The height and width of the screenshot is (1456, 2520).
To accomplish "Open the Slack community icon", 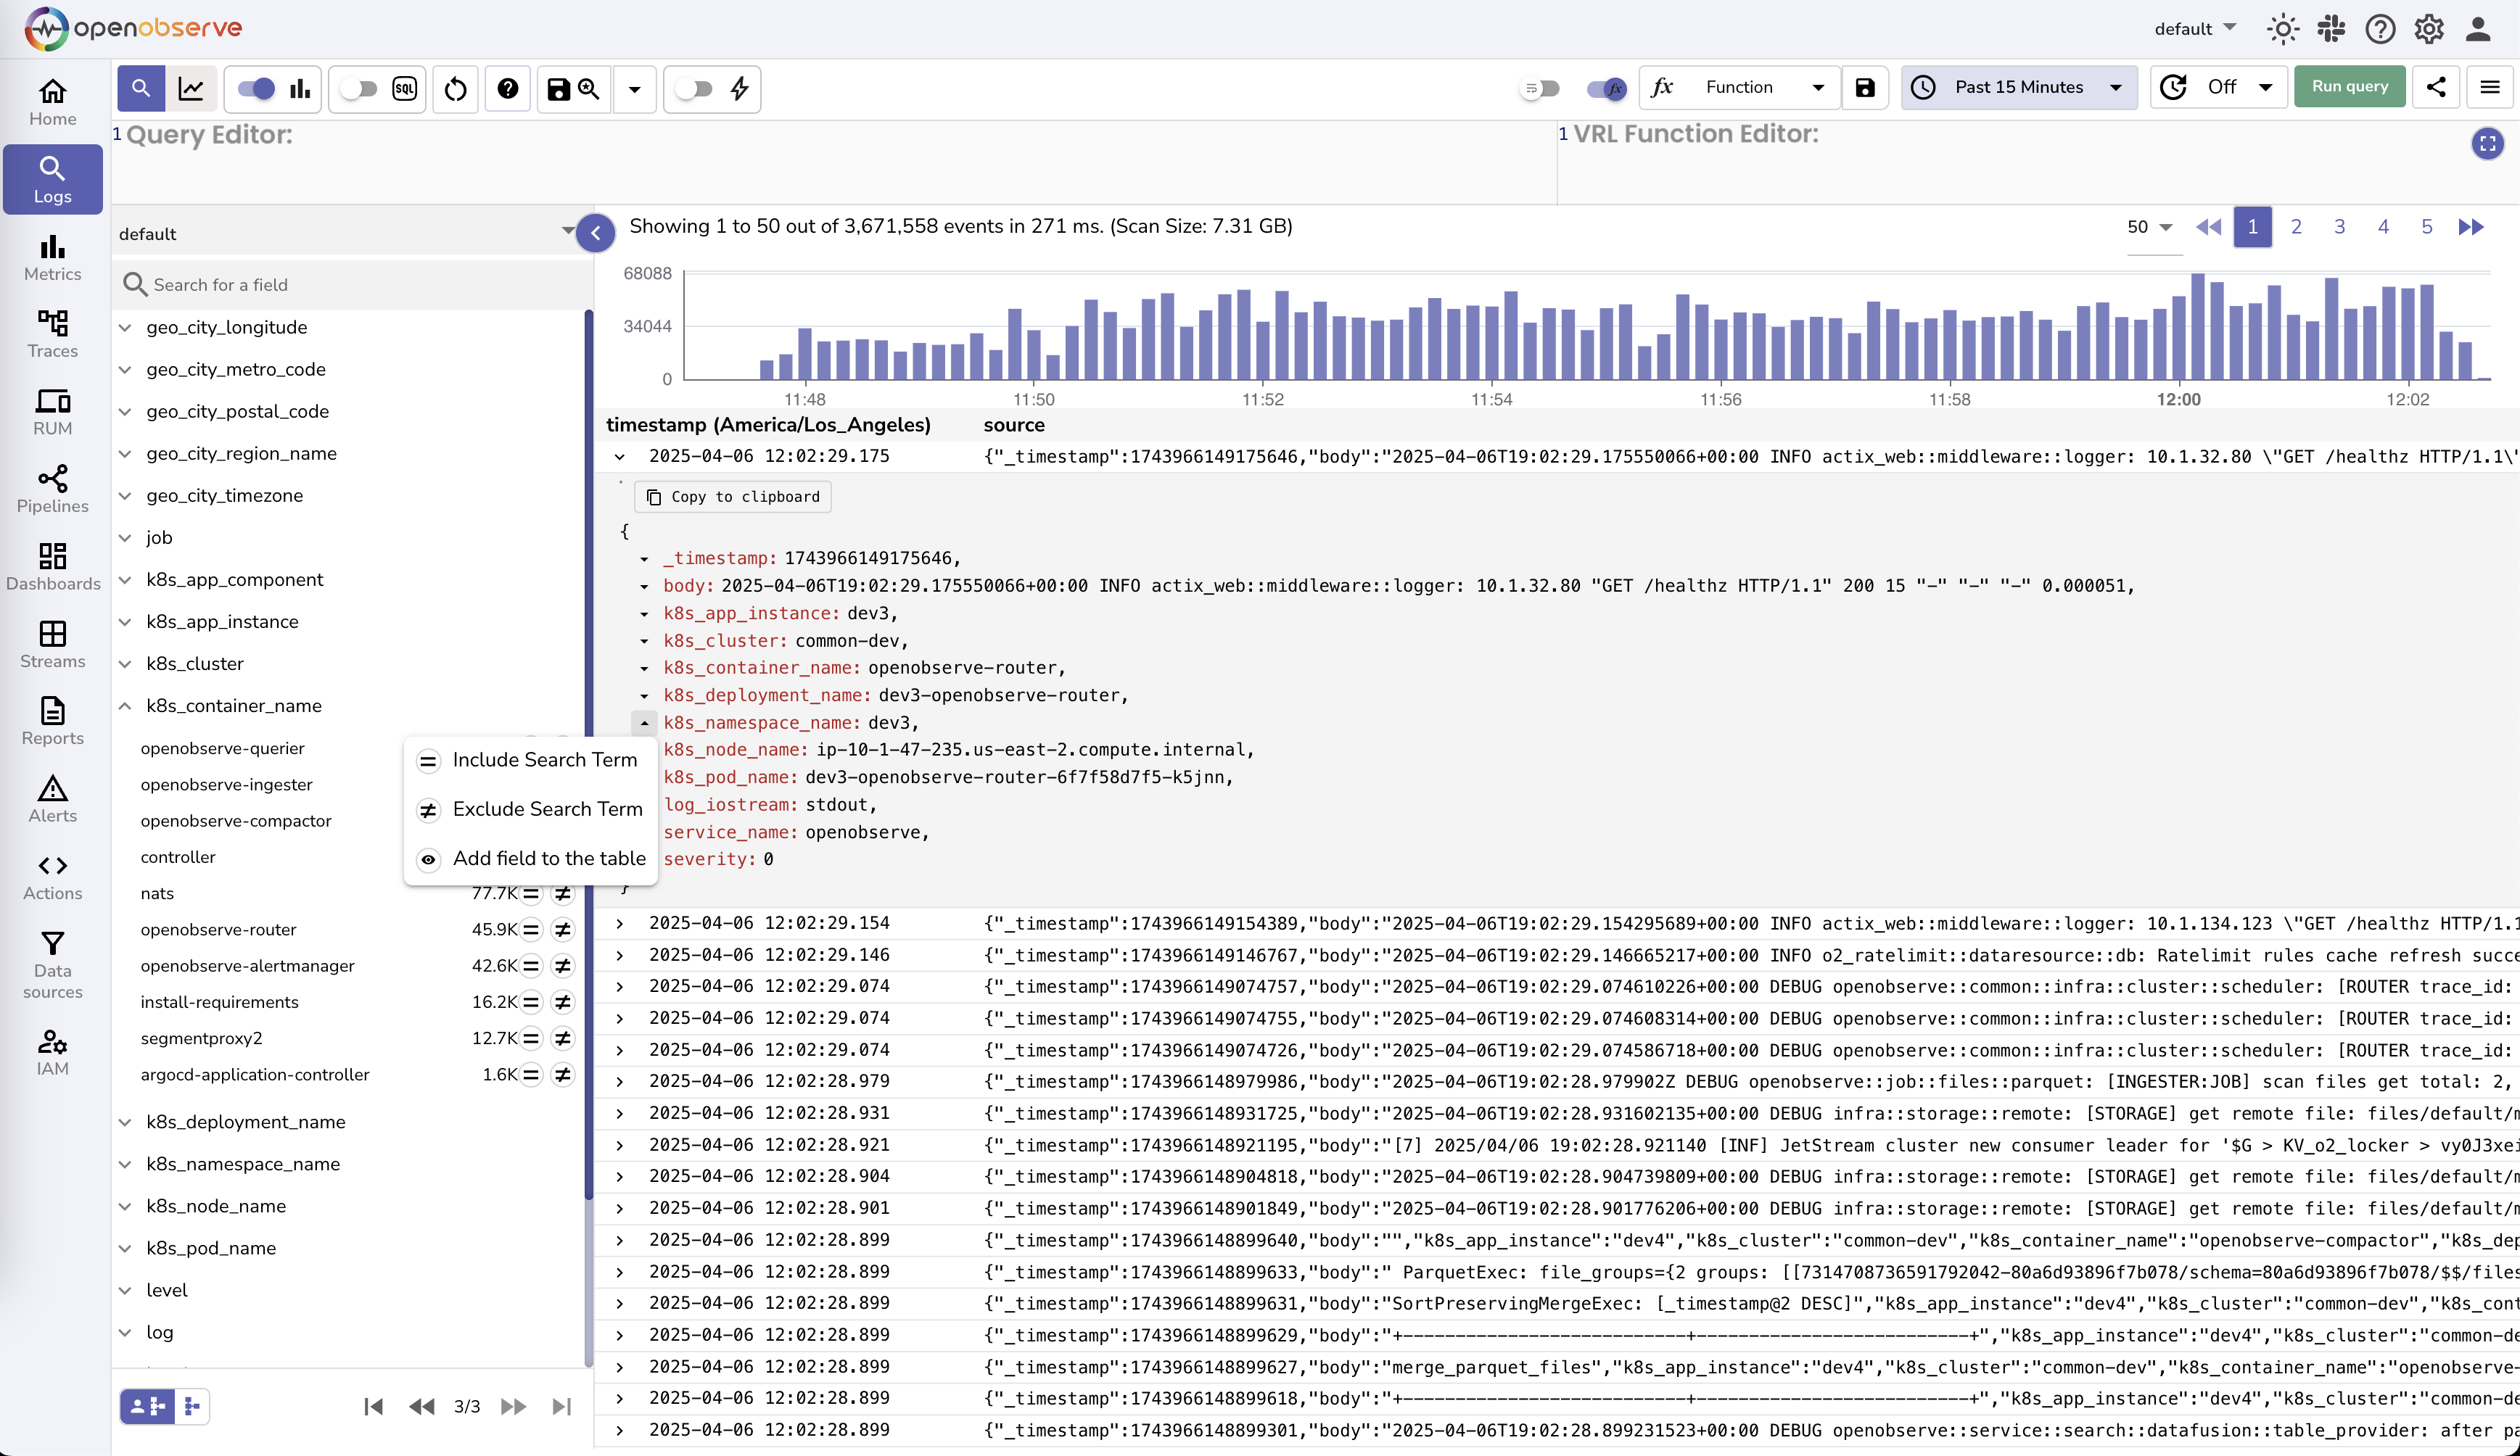I will pos(2331,29).
